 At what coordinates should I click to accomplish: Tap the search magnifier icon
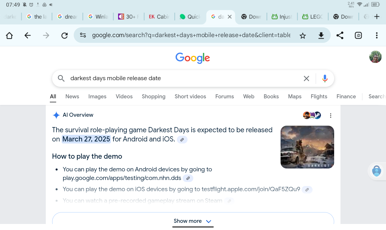(x=61, y=78)
